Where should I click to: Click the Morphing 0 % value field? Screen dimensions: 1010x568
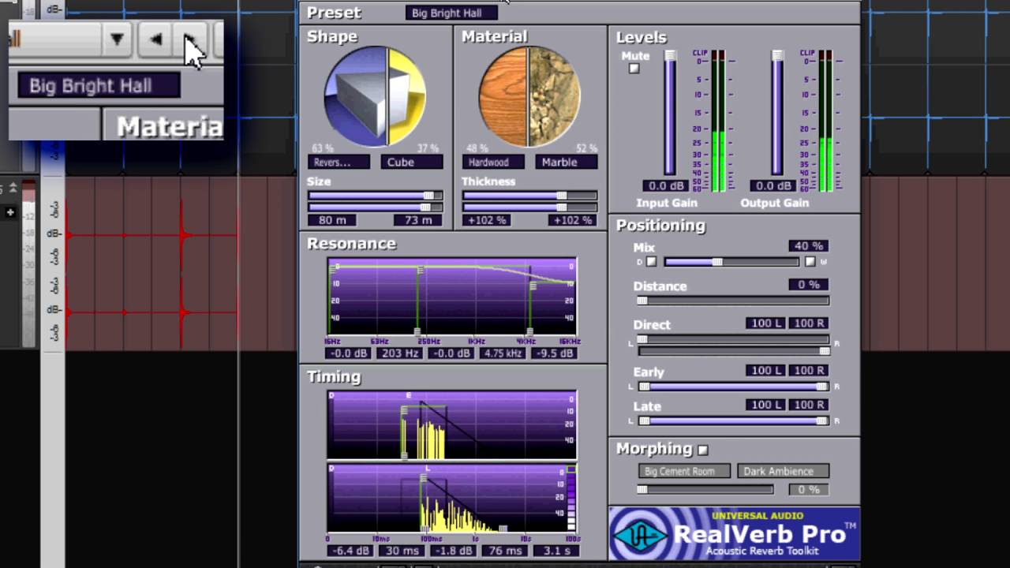[809, 489]
